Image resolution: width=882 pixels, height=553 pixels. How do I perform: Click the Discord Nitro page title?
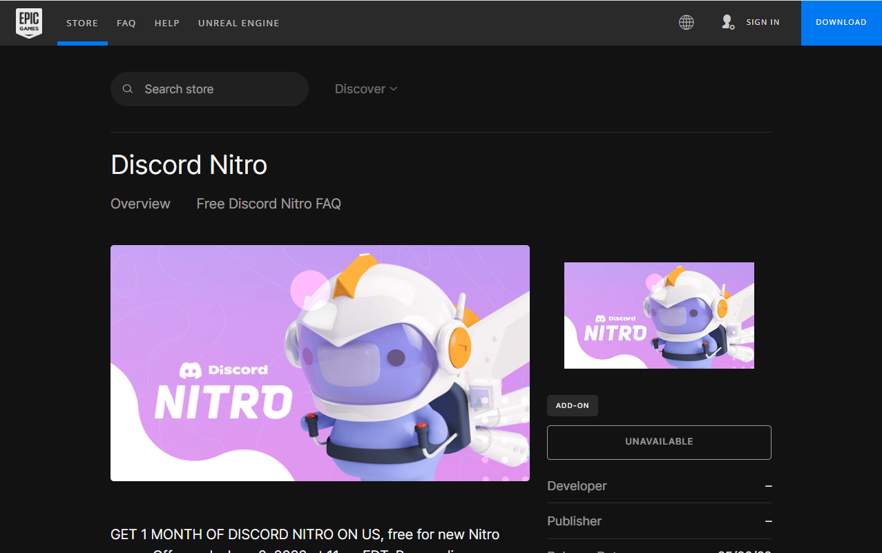(x=189, y=165)
